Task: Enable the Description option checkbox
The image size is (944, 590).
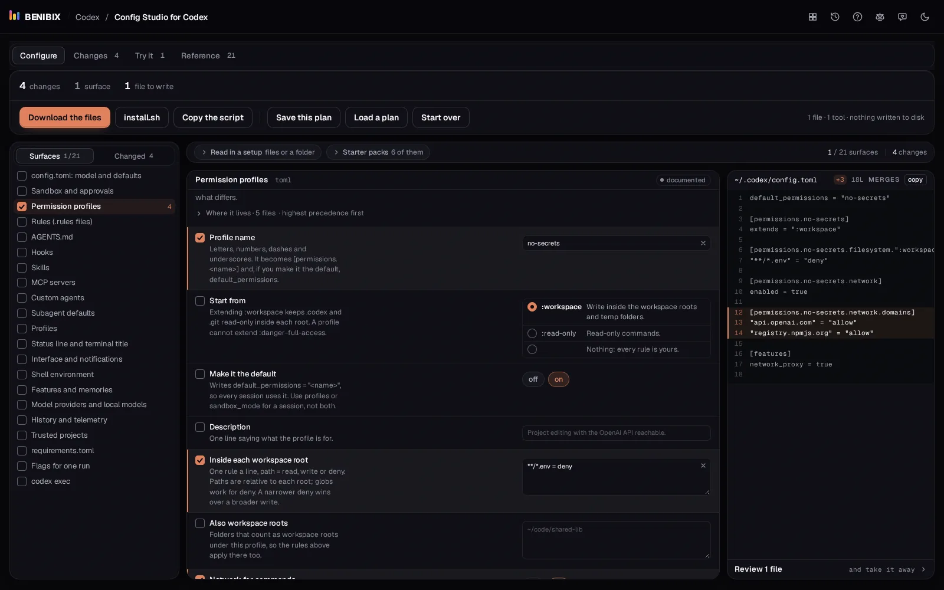Action: tap(200, 427)
